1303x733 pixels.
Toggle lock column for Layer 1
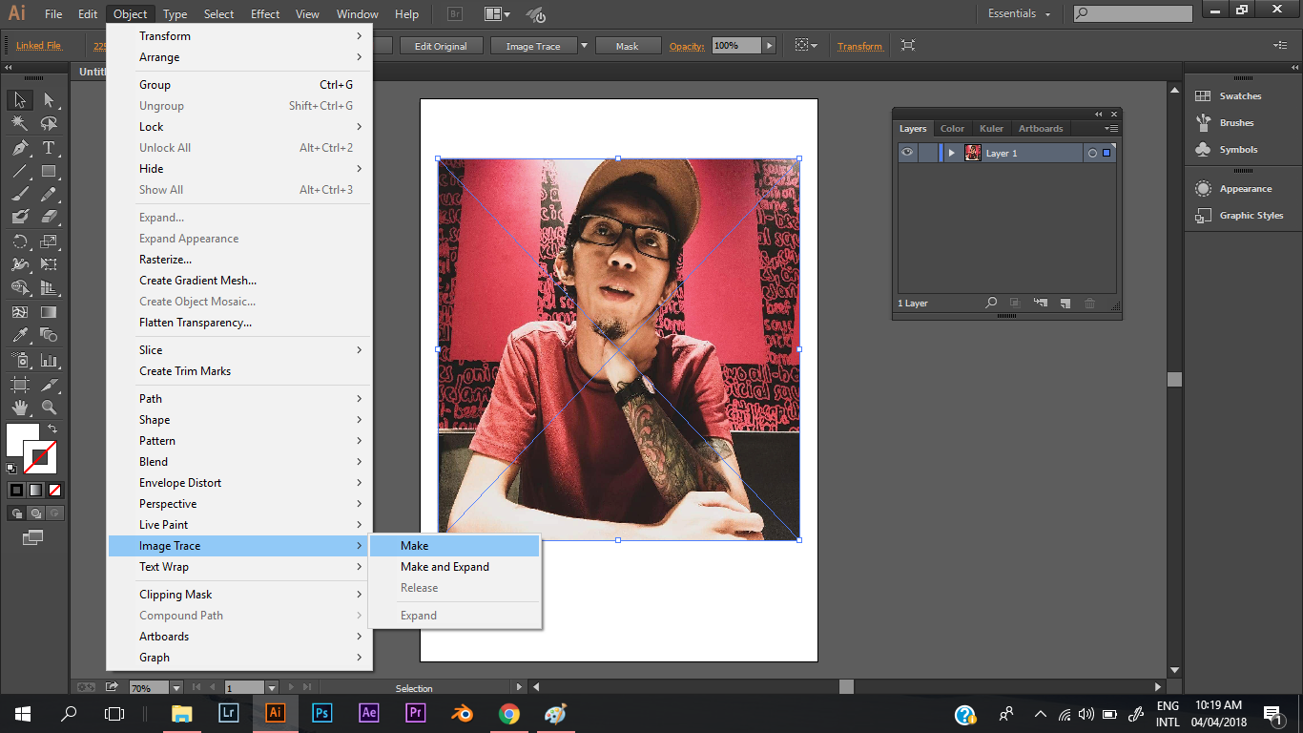coord(926,153)
